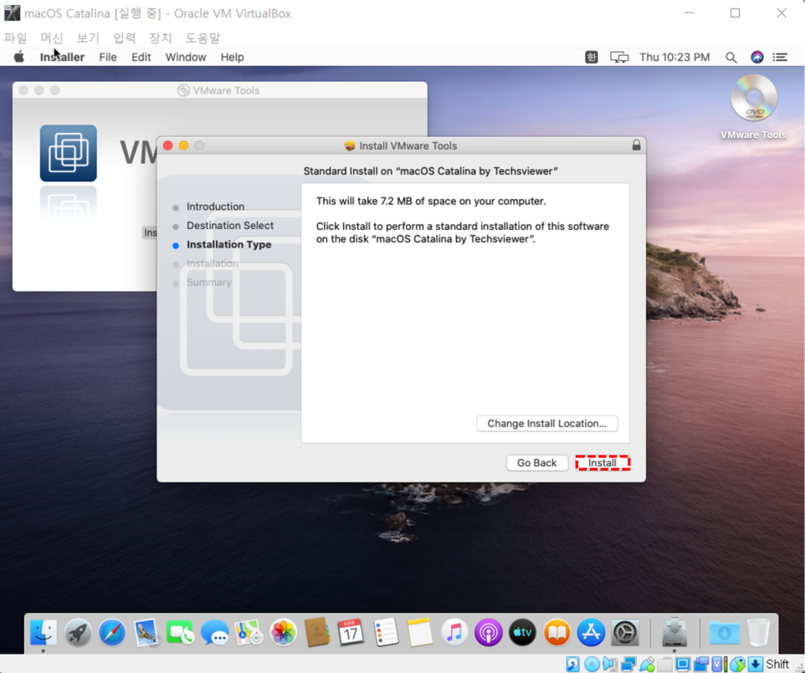Open the Korean input source menu
805x673 pixels.
pyautogui.click(x=592, y=57)
